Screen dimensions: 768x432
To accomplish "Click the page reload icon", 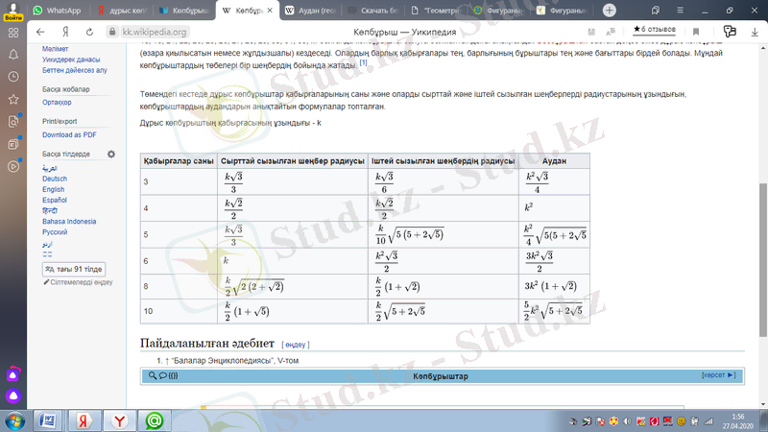I will click(90, 32).
